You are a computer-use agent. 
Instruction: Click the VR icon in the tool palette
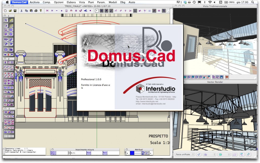click(12, 112)
